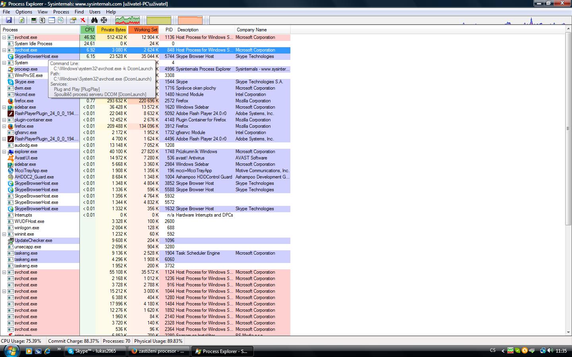Open the Options menu
The image size is (572, 357).
(x=24, y=12)
